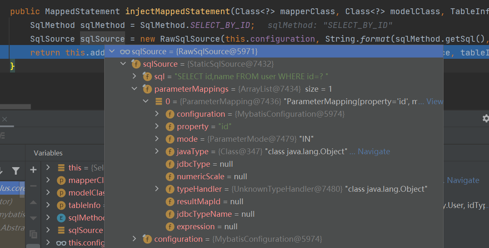Image resolution: width=489 pixels, height=248 pixels.
Task: Click the field icon beside jdbcType
Action: 170,164
